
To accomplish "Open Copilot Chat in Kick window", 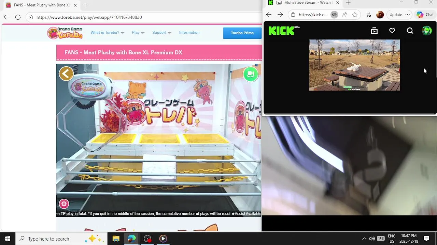I will 425,15.
